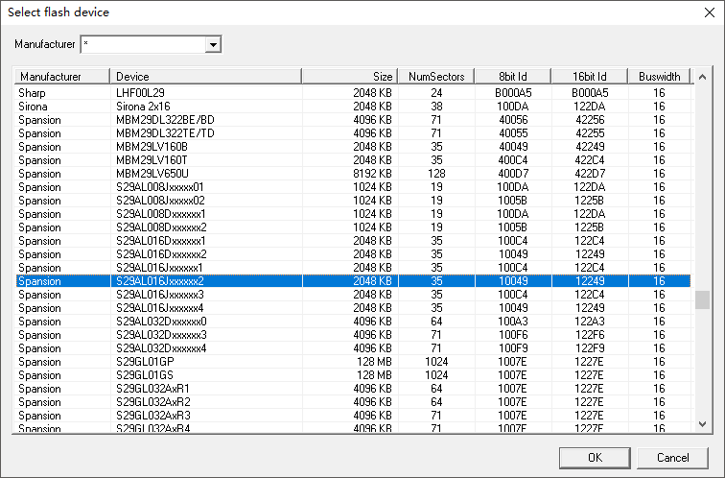Image resolution: width=725 pixels, height=478 pixels.
Task: Close the Select flash device window
Action: (x=710, y=12)
